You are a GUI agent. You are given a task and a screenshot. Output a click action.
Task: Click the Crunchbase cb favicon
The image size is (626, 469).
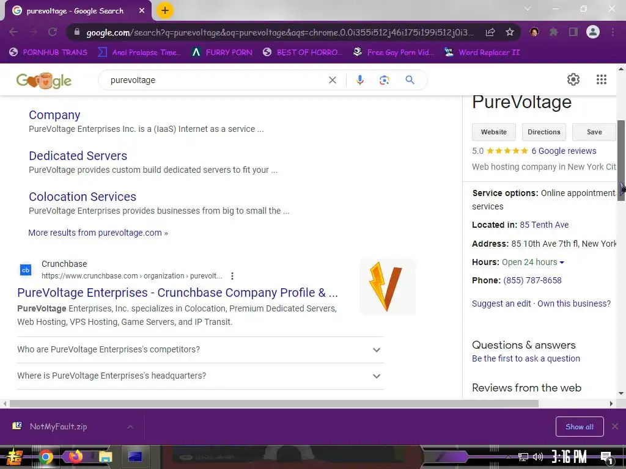26,270
